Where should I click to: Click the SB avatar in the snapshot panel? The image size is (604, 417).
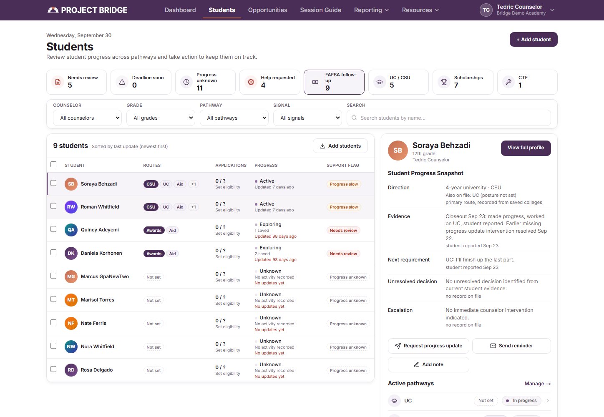[x=398, y=151]
